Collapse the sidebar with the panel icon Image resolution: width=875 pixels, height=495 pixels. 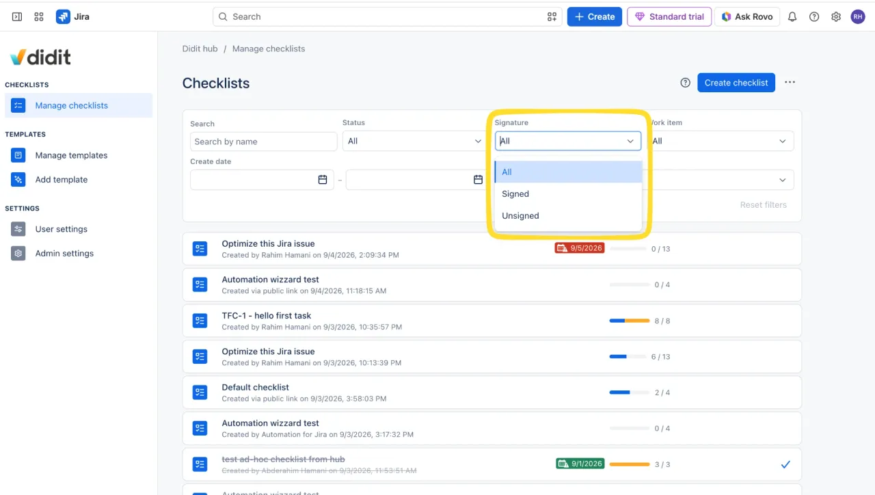pyautogui.click(x=17, y=16)
